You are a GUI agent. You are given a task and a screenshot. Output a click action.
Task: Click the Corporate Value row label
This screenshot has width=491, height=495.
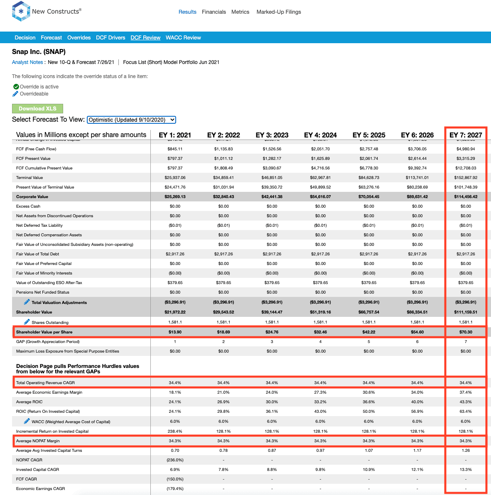point(32,197)
